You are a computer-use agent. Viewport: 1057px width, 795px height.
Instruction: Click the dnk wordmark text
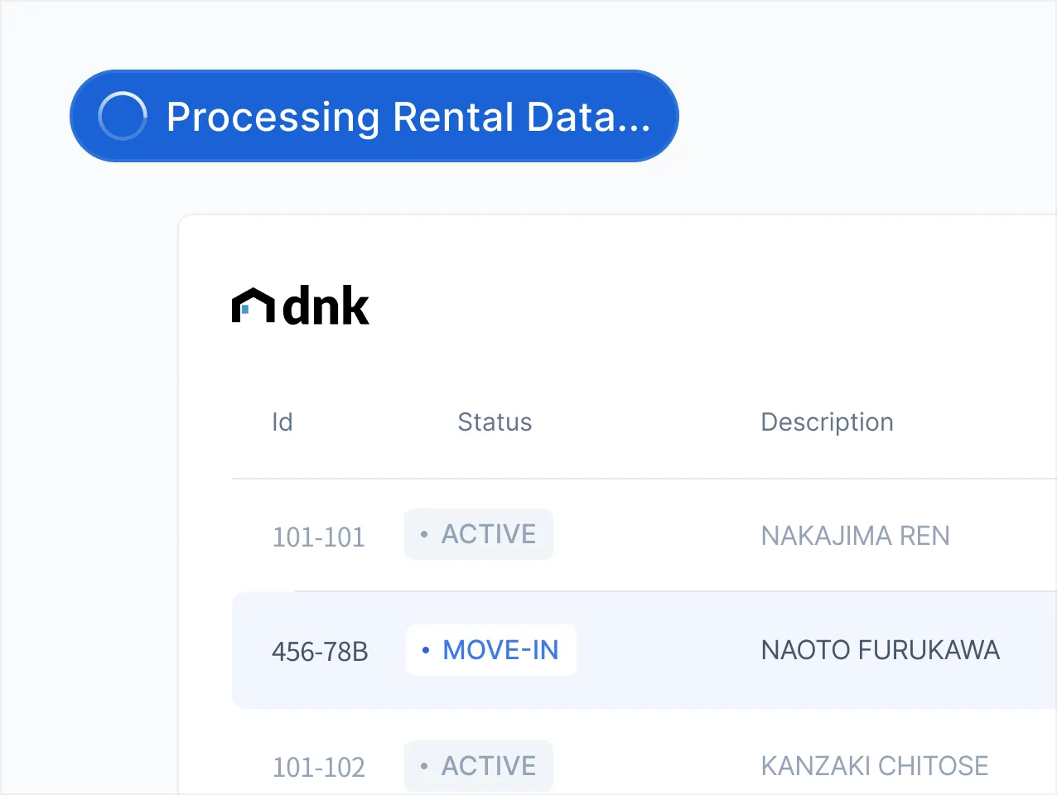tap(326, 306)
